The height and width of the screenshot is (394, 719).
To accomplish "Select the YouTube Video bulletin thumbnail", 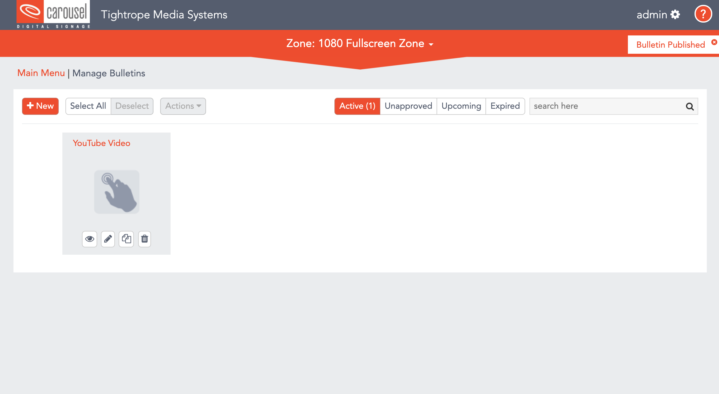I will (x=117, y=192).
